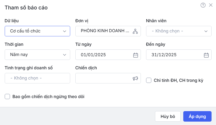Click the help question mark icon
Image resolution: width=216 pixels, height=125 pixels.
[203, 5]
